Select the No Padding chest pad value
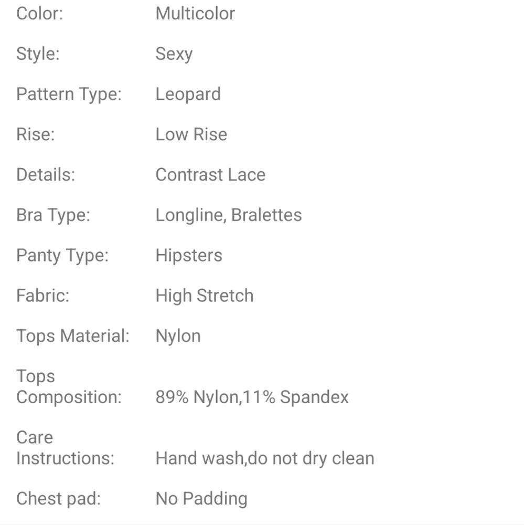Screen dimensions: 524x525 tap(201, 499)
